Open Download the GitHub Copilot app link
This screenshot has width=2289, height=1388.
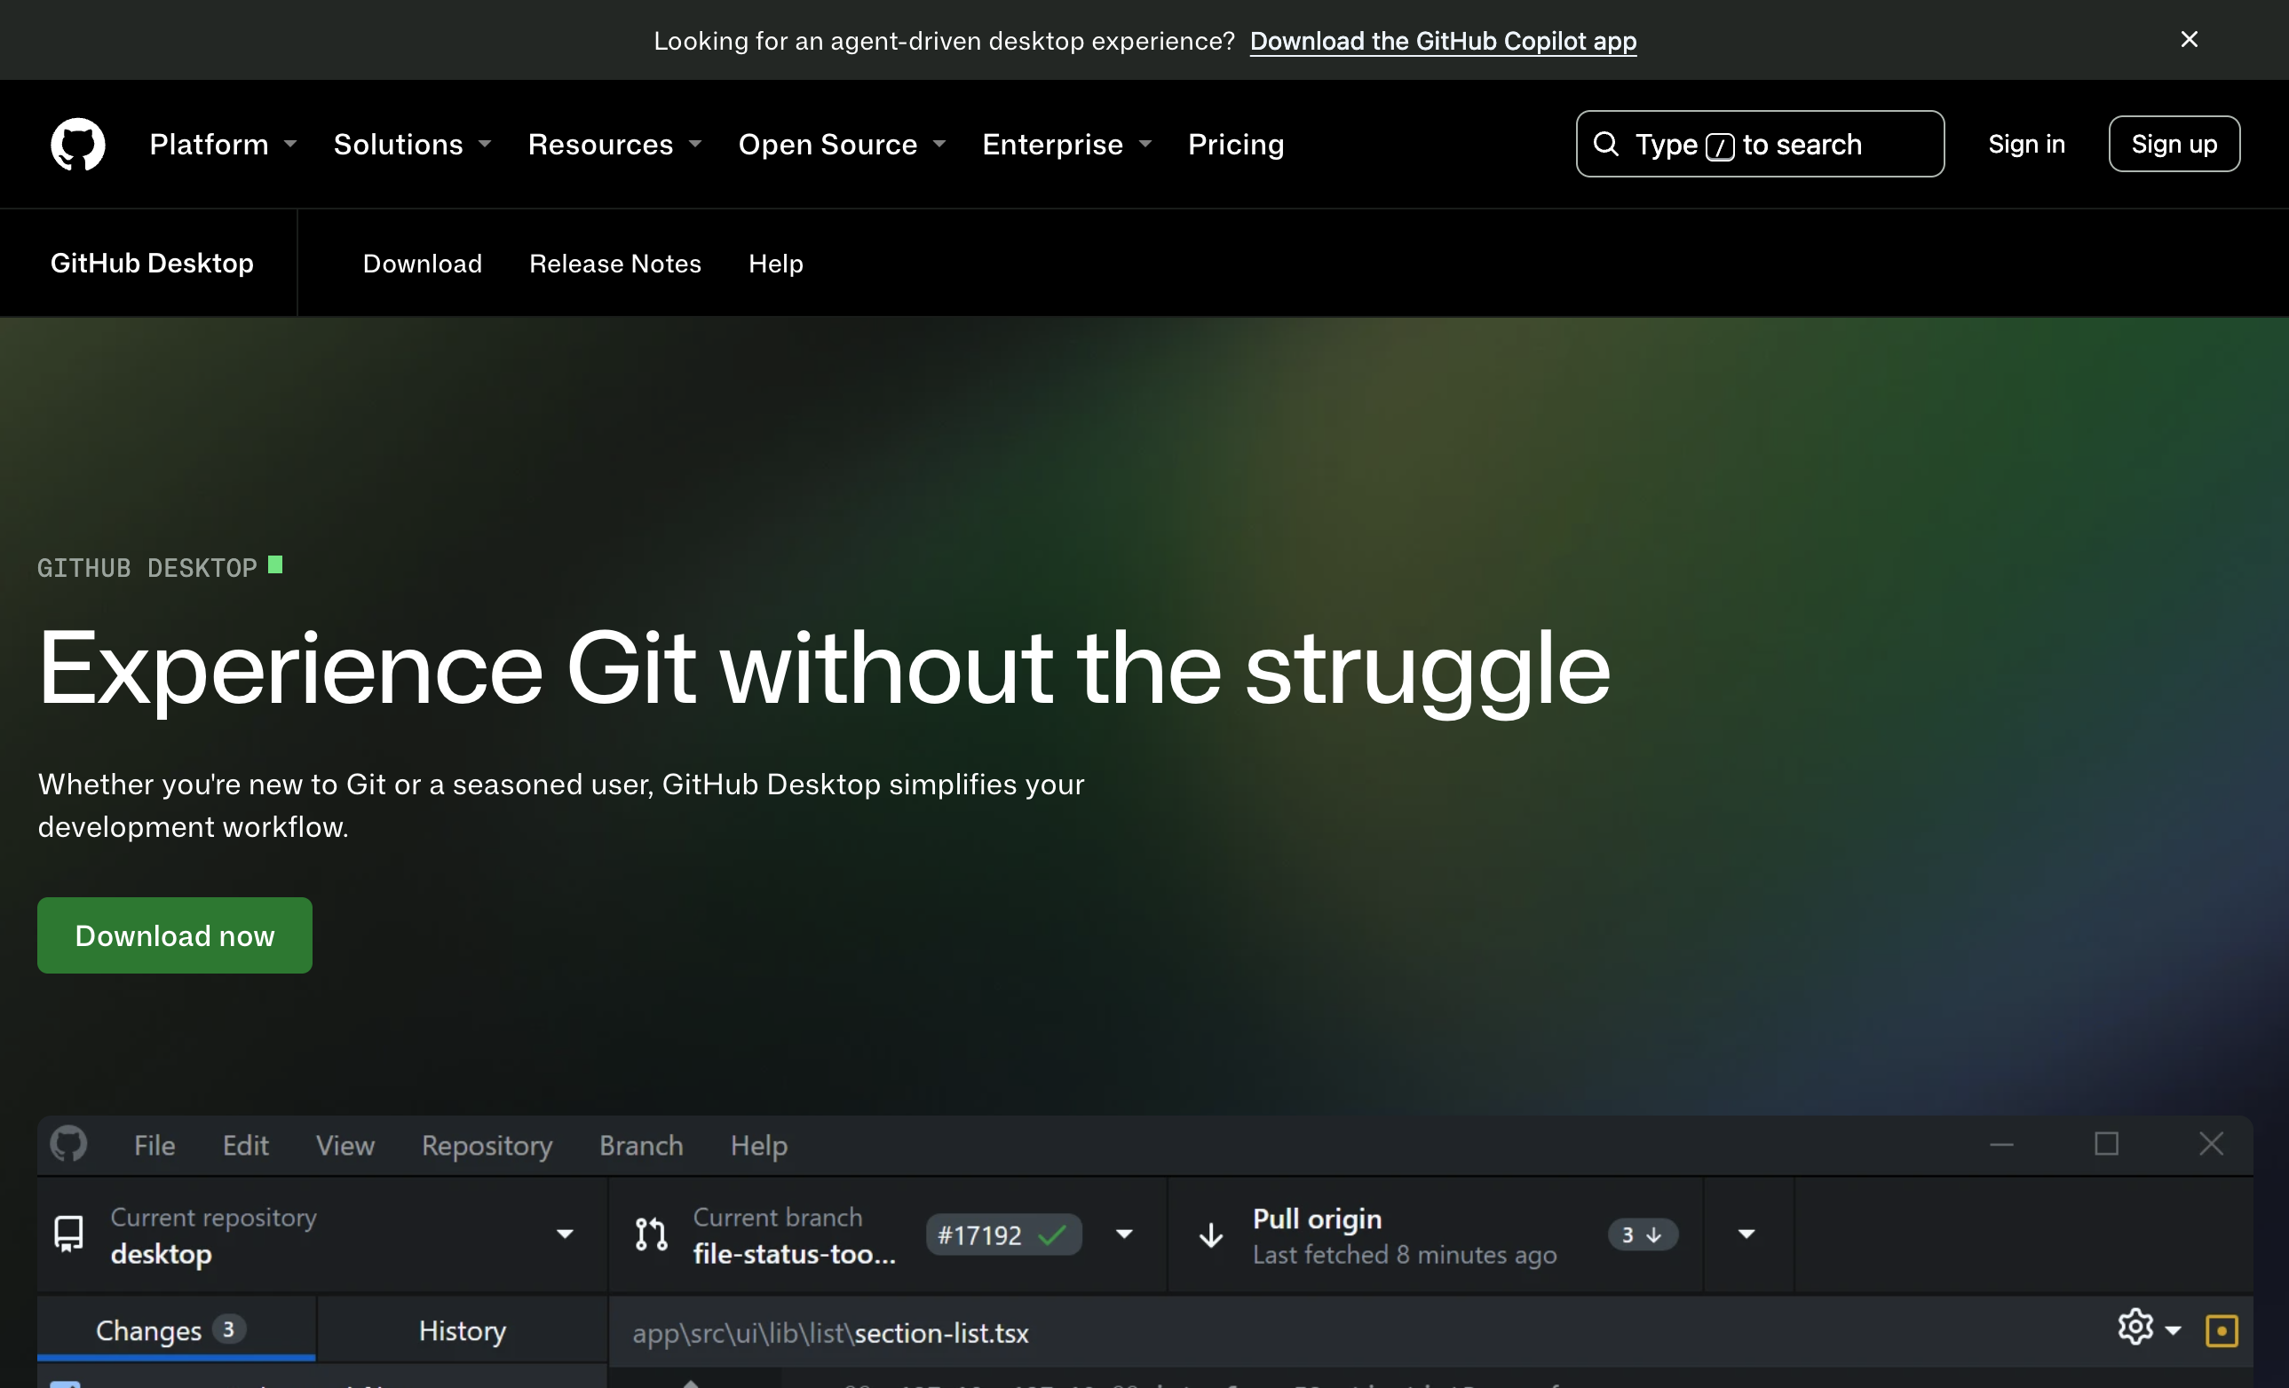coord(1443,41)
